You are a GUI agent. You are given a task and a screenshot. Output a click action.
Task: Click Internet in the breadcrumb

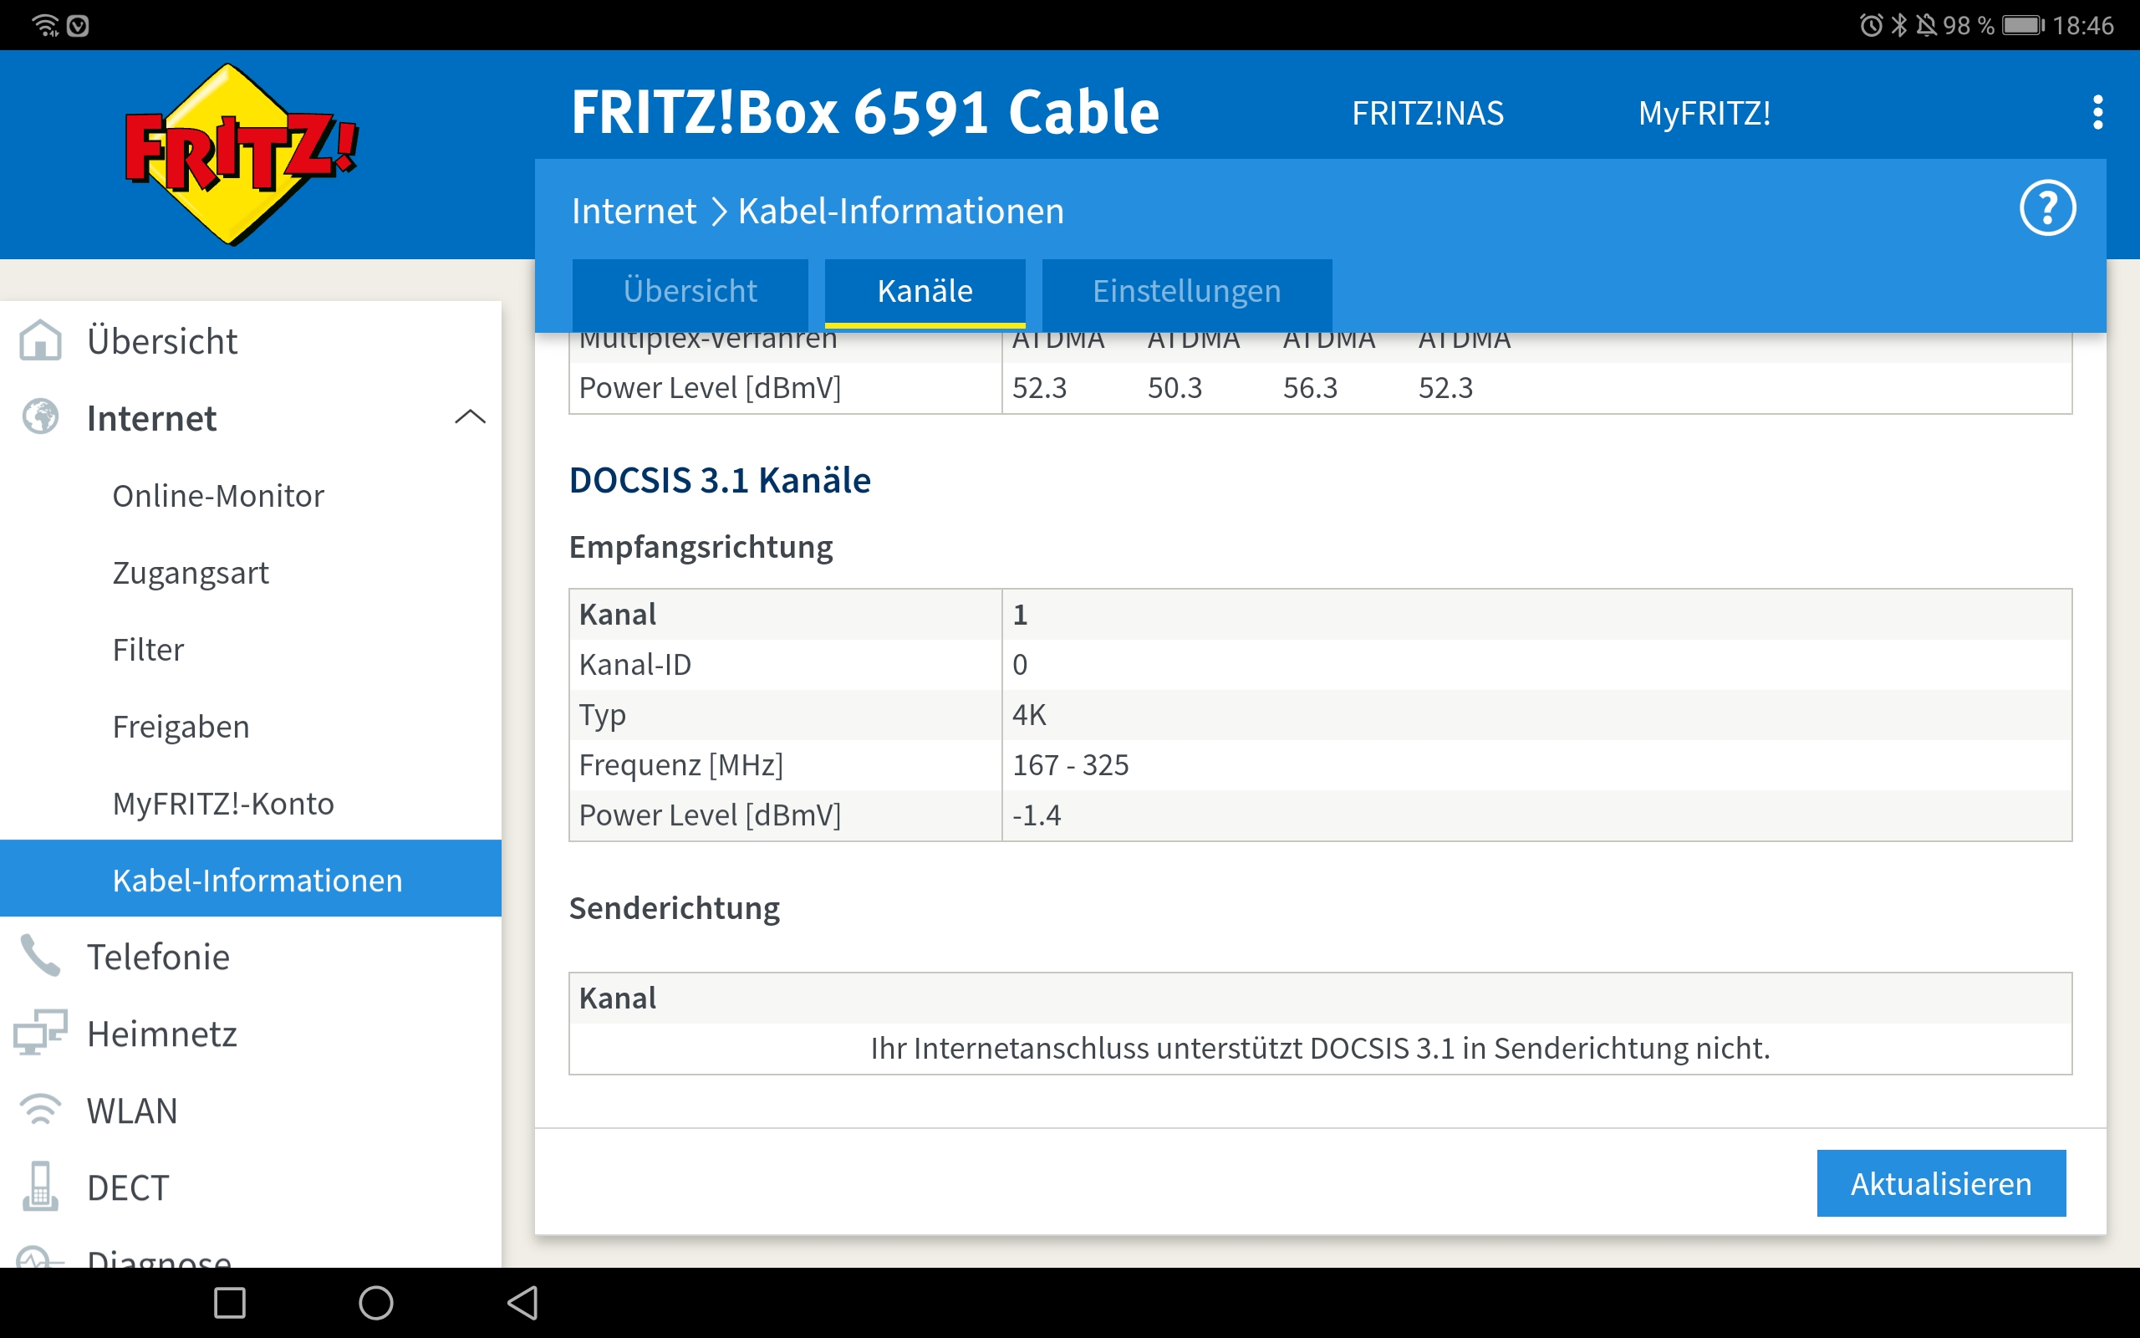tap(633, 211)
